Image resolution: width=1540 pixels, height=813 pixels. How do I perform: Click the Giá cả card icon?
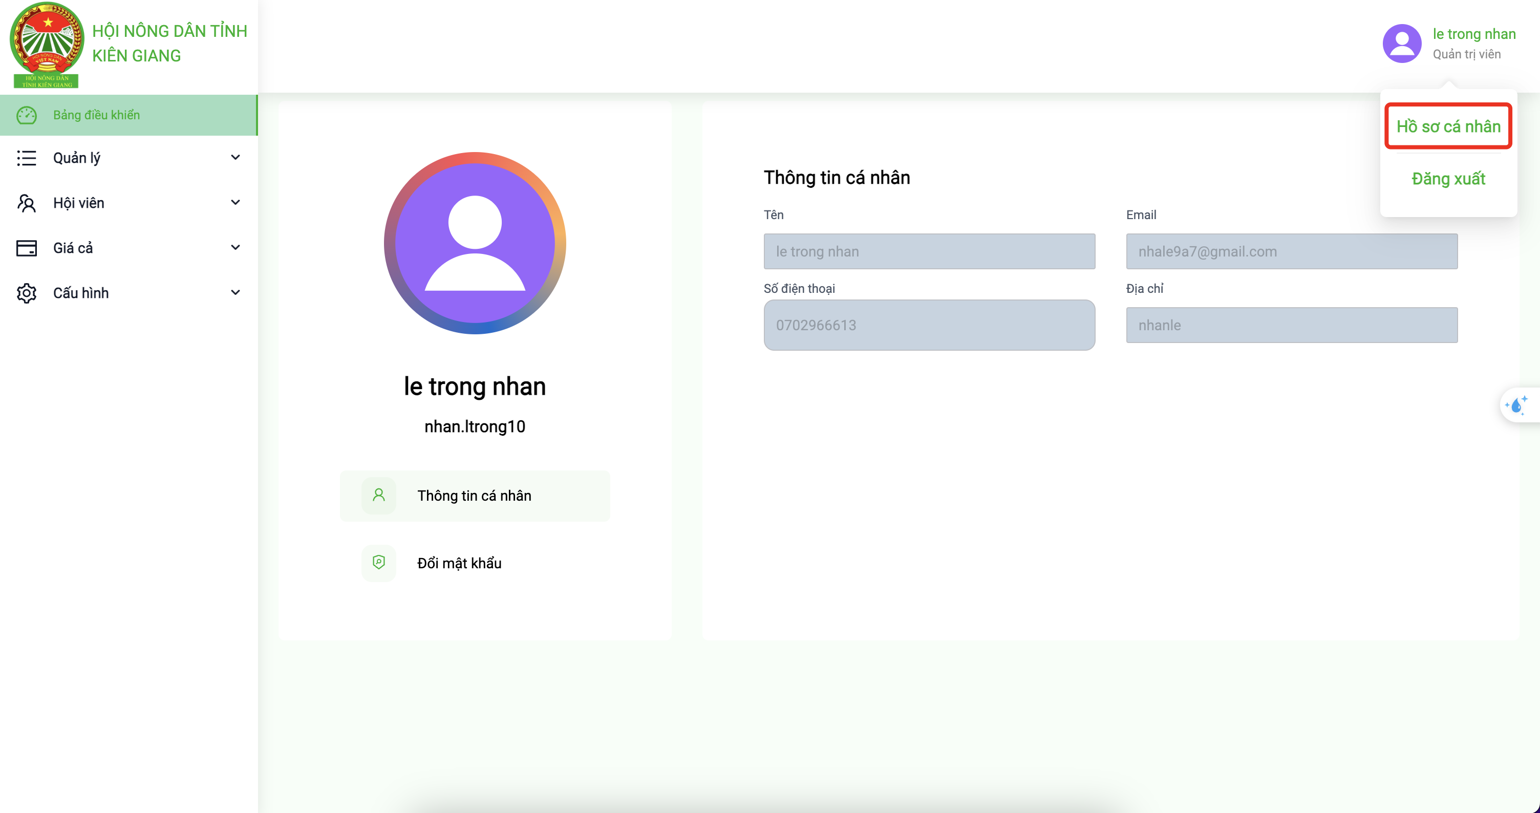tap(26, 248)
